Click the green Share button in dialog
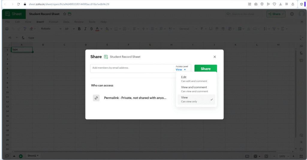Viewport: 307px width, 160px height. (x=206, y=69)
